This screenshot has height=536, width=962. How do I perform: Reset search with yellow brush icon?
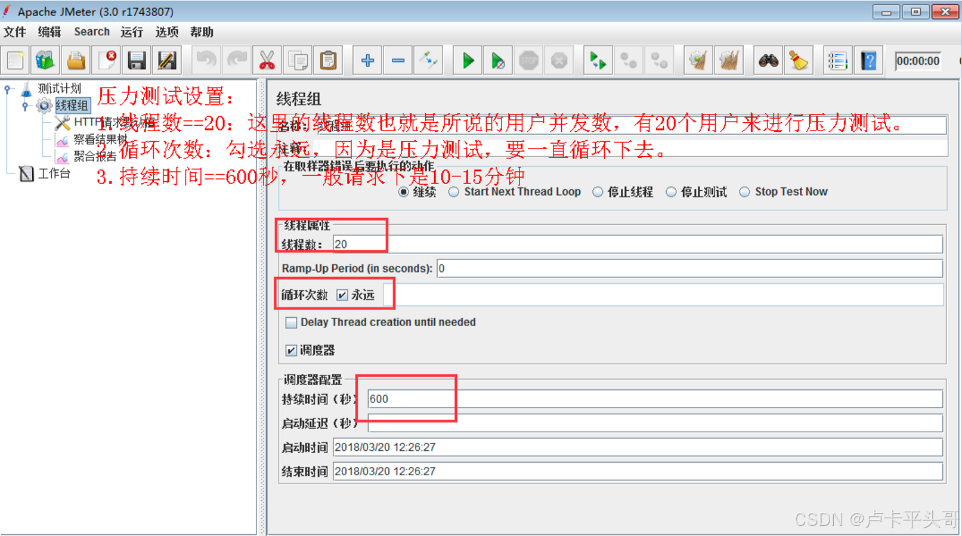pos(798,60)
